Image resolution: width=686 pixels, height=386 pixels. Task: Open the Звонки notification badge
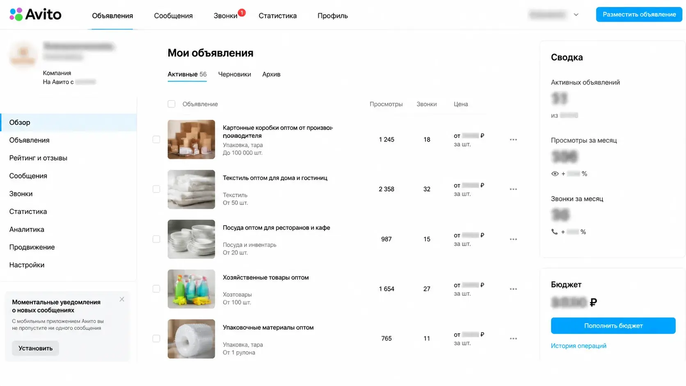pos(242,13)
